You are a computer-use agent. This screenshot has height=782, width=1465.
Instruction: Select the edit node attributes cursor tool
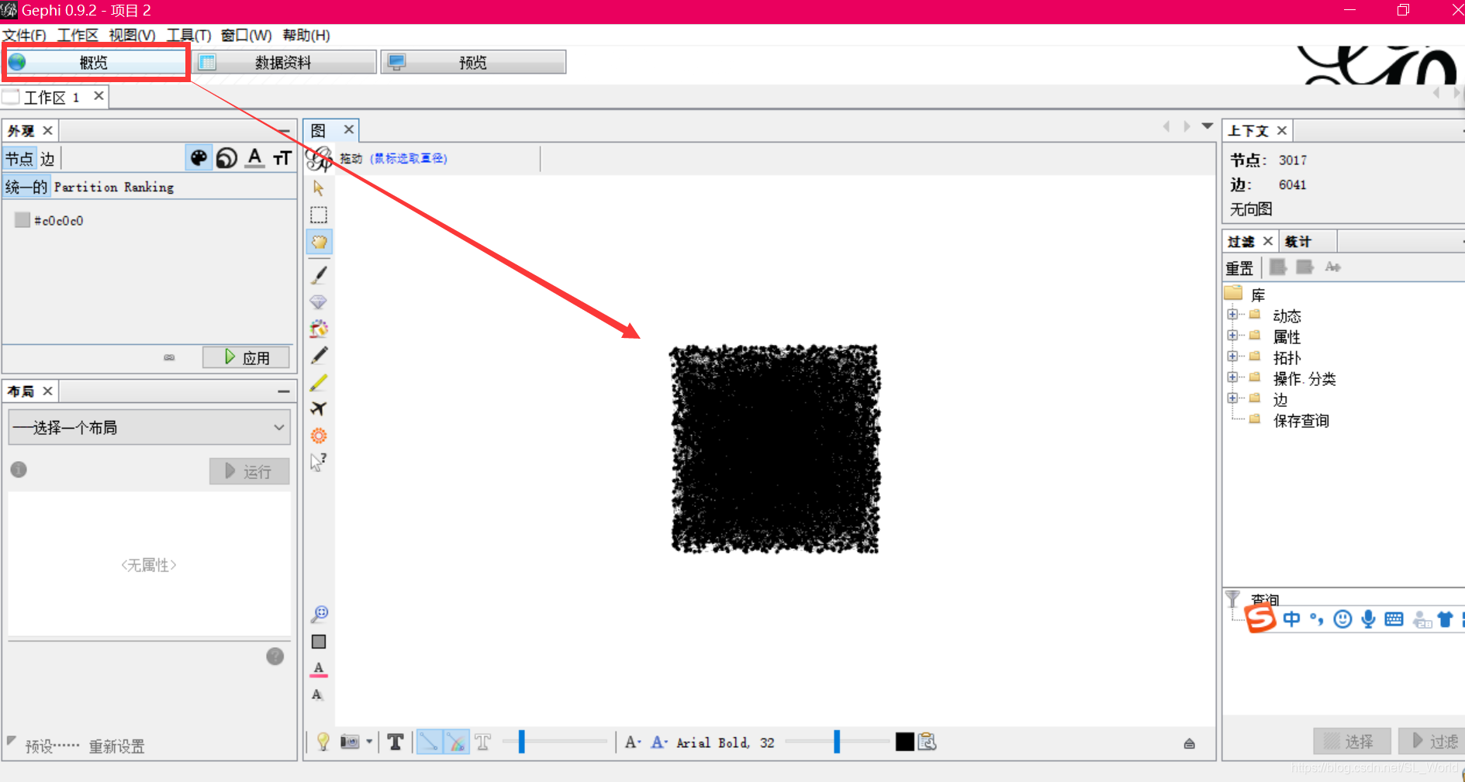point(319,462)
